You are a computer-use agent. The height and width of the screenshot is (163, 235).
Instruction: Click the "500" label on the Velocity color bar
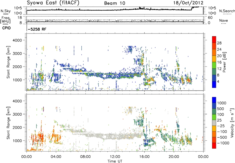[221, 109]
